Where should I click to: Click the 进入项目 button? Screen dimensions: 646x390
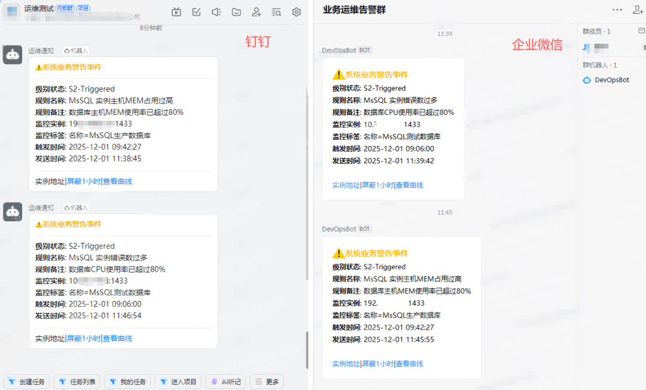[178, 382]
